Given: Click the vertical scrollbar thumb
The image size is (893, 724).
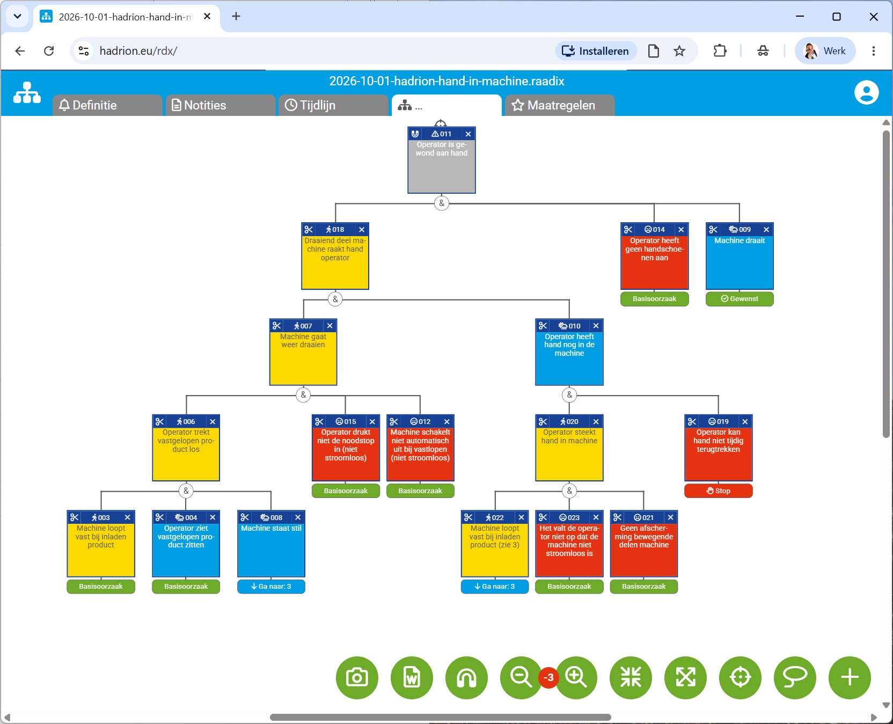Looking at the screenshot, I should point(886,284).
